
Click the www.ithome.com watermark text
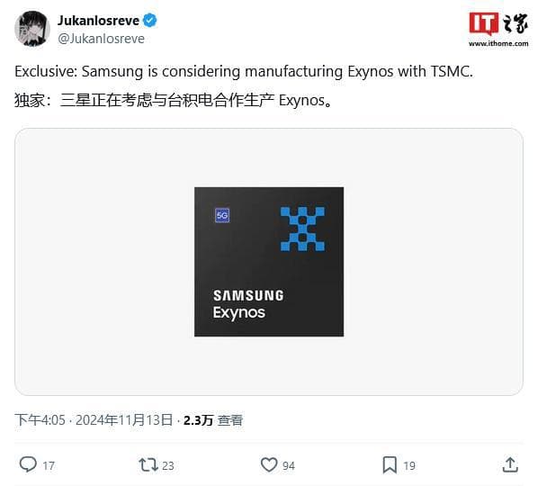pos(498,43)
